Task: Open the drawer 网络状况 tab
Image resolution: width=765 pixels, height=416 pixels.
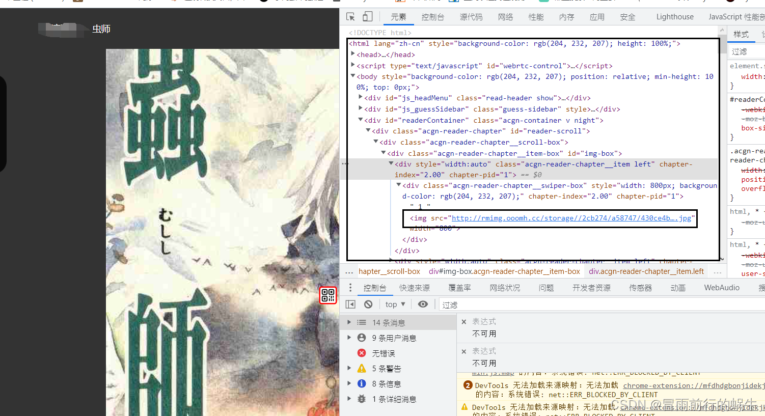Action: point(505,288)
